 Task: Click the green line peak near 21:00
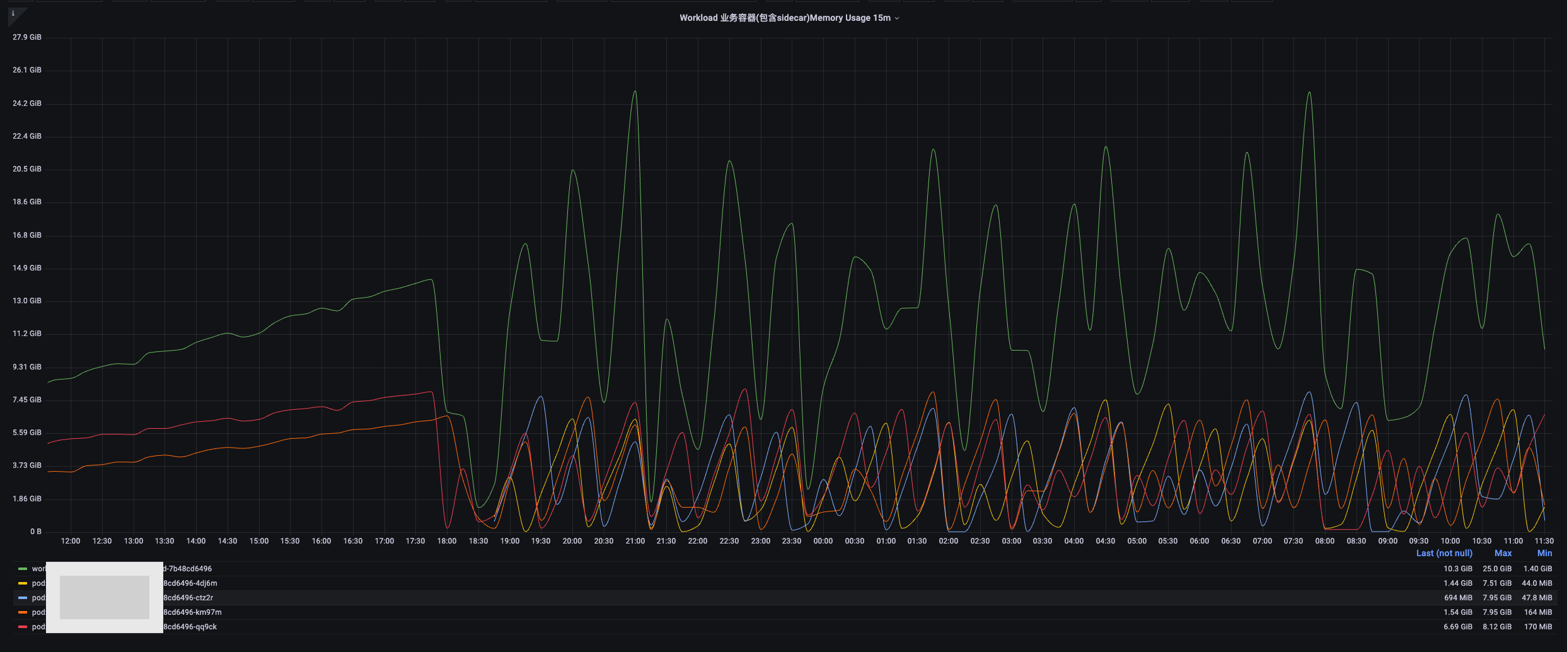pyautogui.click(x=635, y=91)
